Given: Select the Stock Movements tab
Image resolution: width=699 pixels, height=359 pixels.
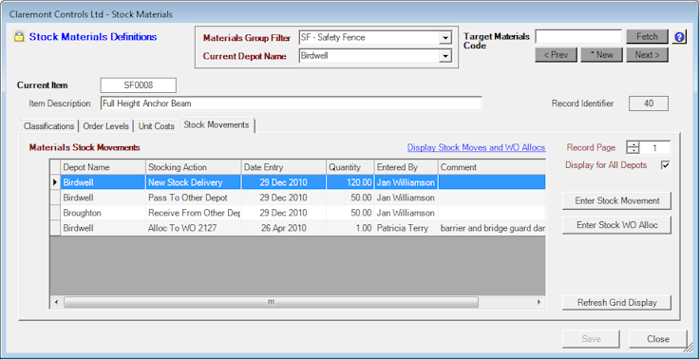Looking at the screenshot, I should pyautogui.click(x=217, y=124).
